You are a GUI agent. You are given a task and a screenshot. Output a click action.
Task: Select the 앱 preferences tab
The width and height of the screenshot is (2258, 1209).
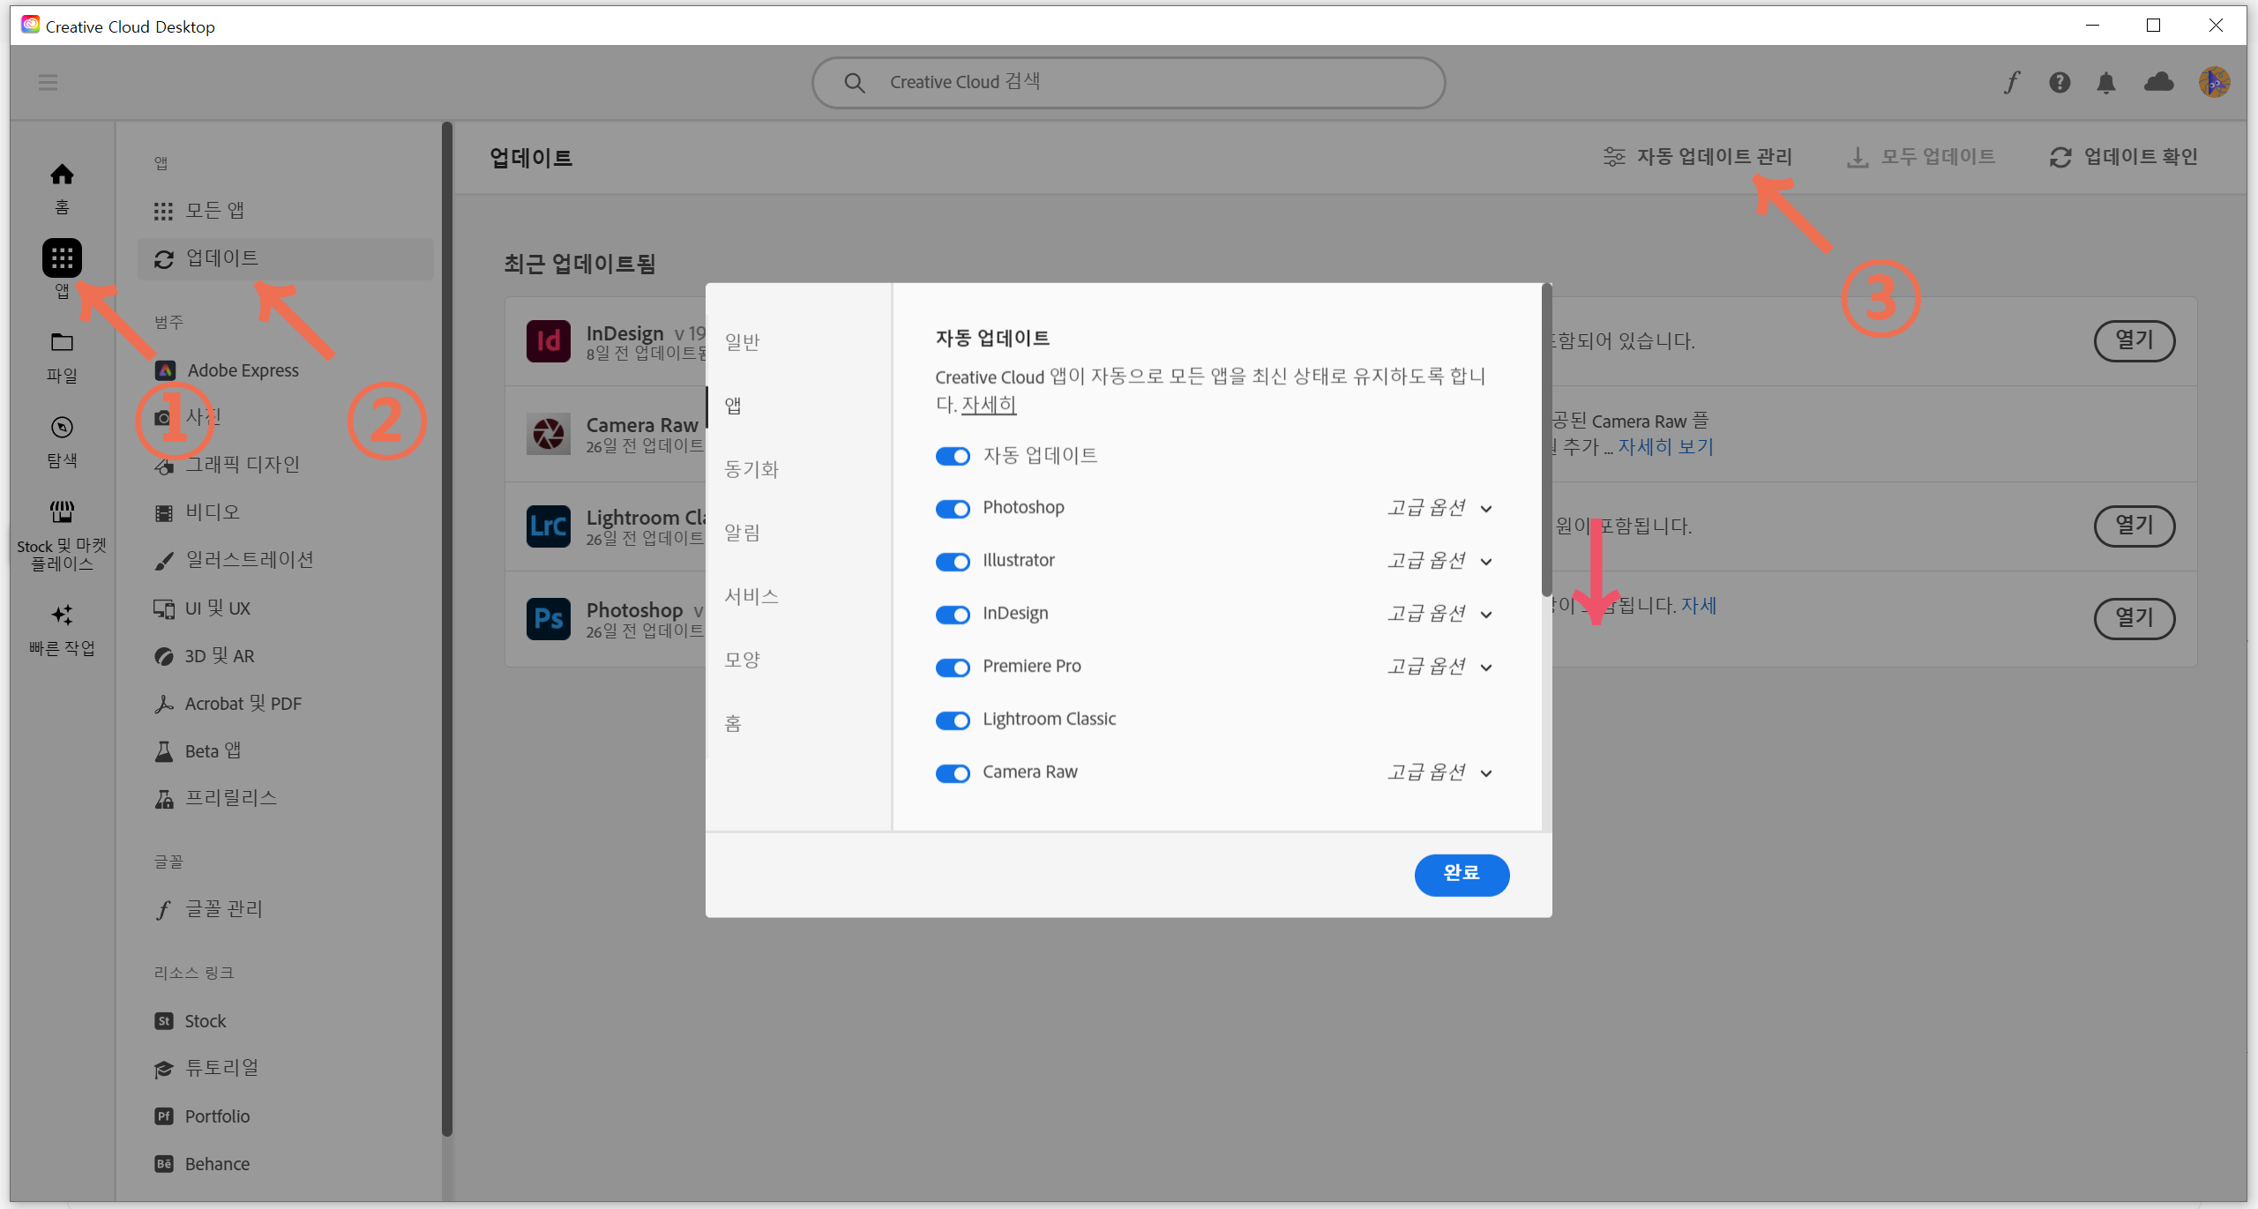point(733,406)
